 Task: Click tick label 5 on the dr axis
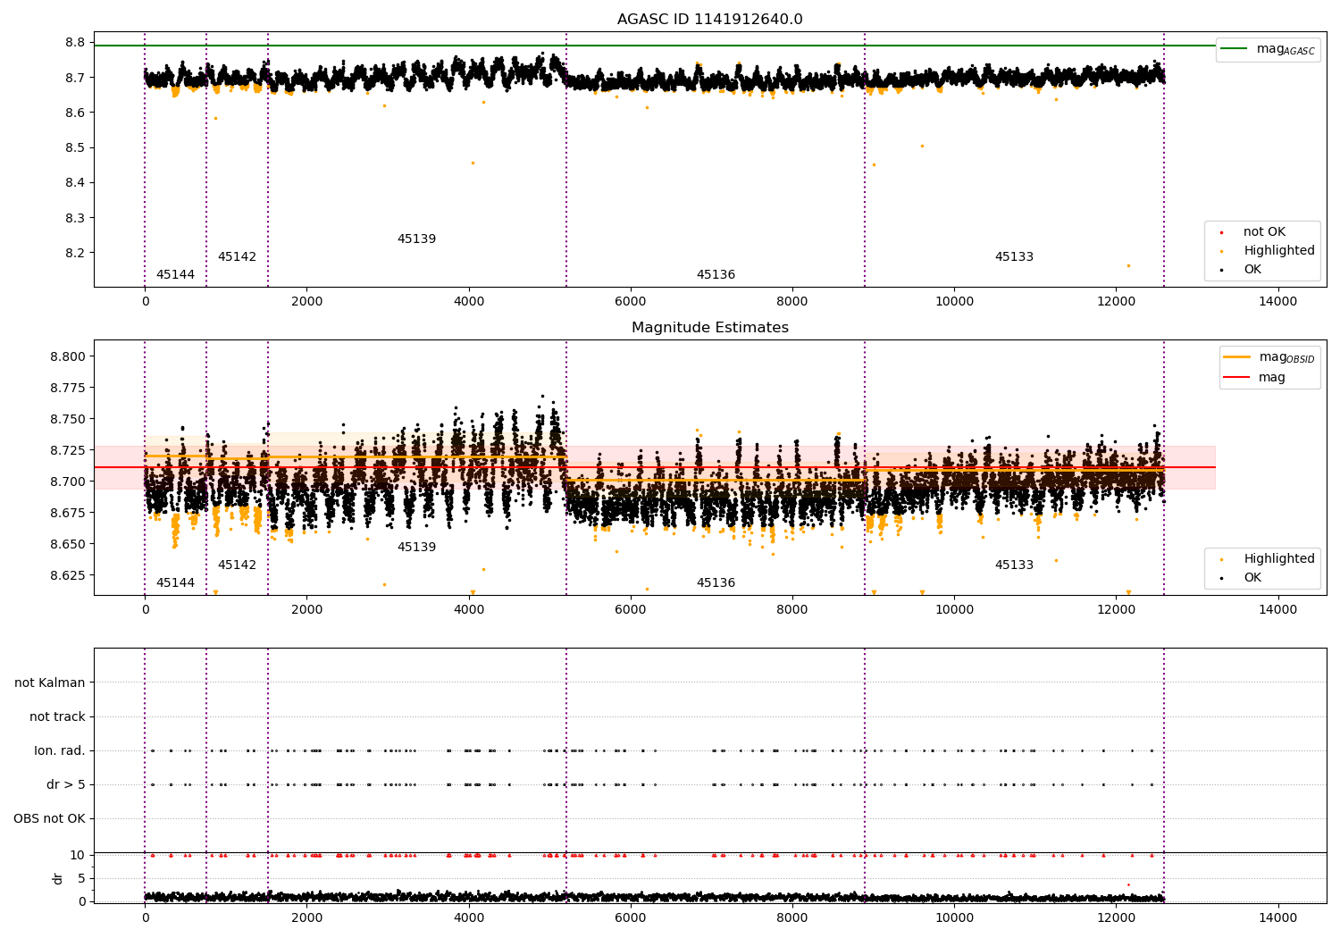[x=81, y=879]
